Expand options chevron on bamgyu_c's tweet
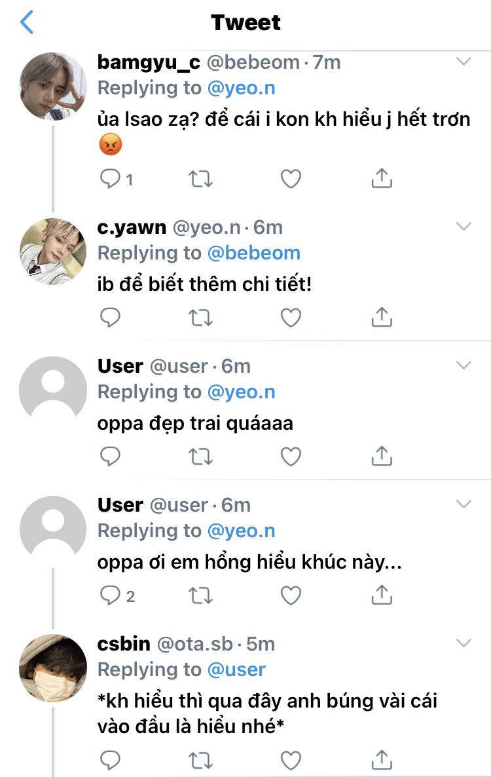 click(464, 62)
